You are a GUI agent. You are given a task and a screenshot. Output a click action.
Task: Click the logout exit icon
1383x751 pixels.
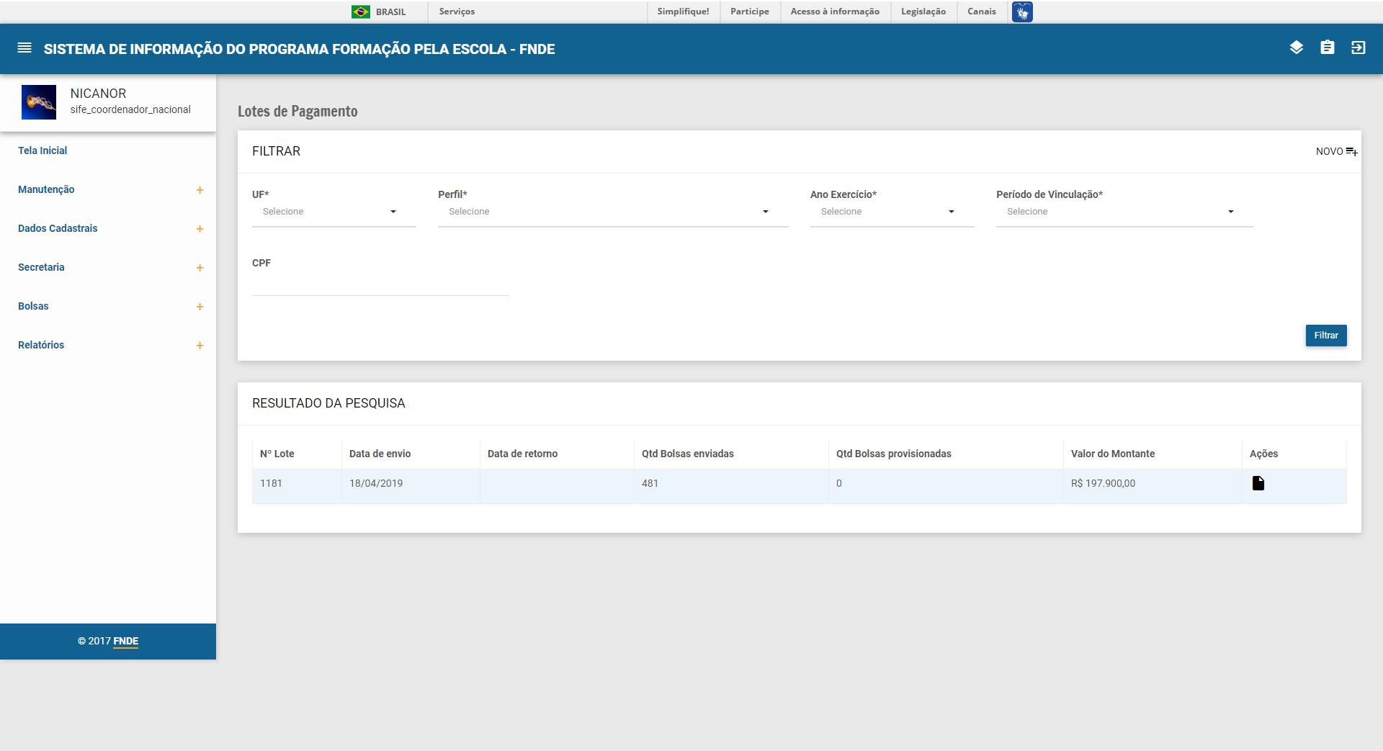[x=1358, y=48]
